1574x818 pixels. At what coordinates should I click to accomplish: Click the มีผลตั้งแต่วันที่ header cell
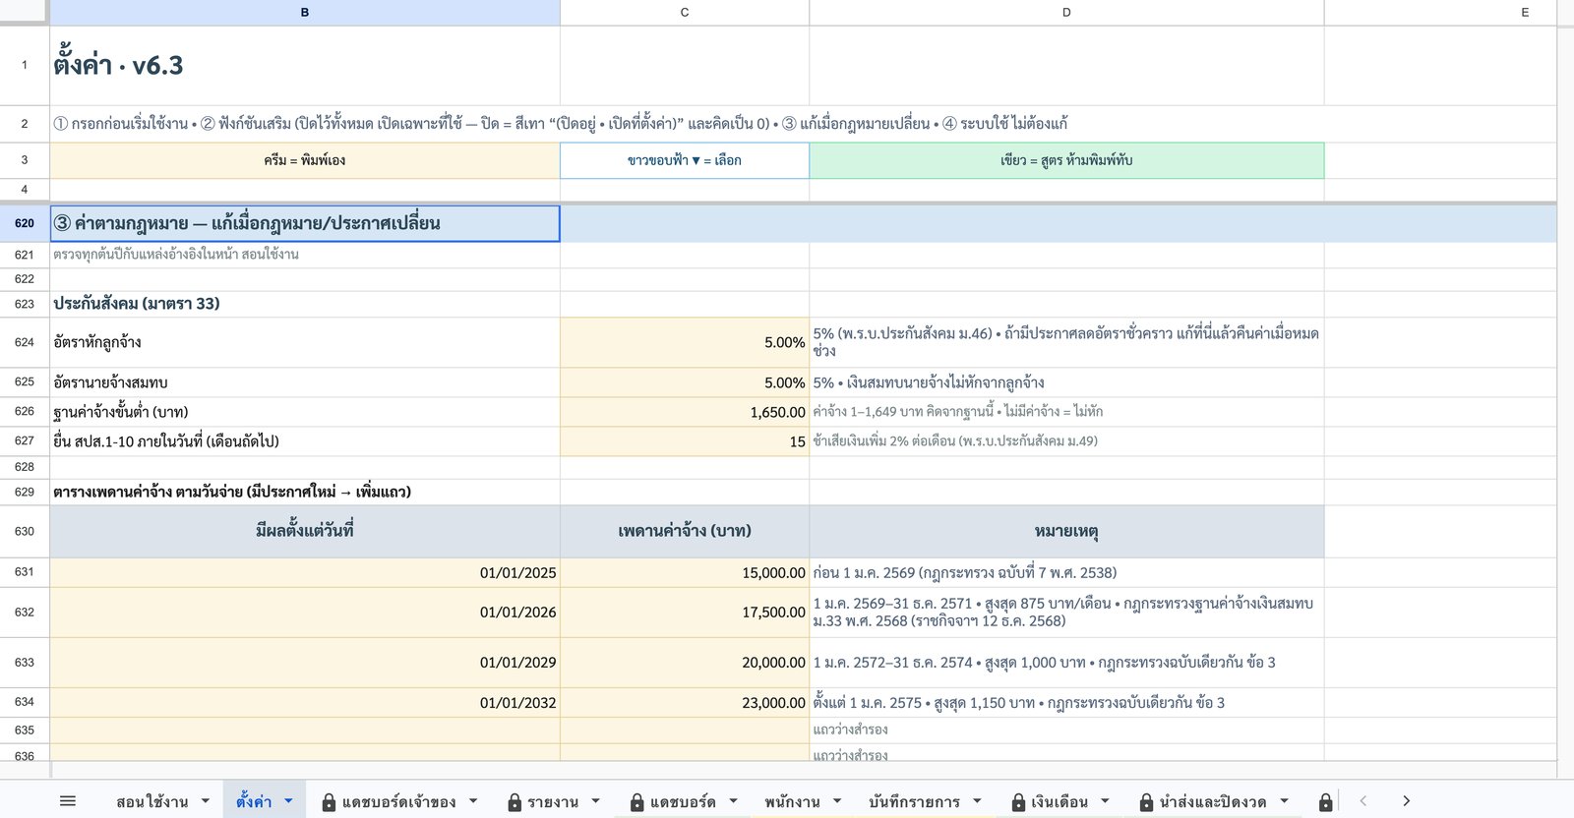[x=305, y=531]
